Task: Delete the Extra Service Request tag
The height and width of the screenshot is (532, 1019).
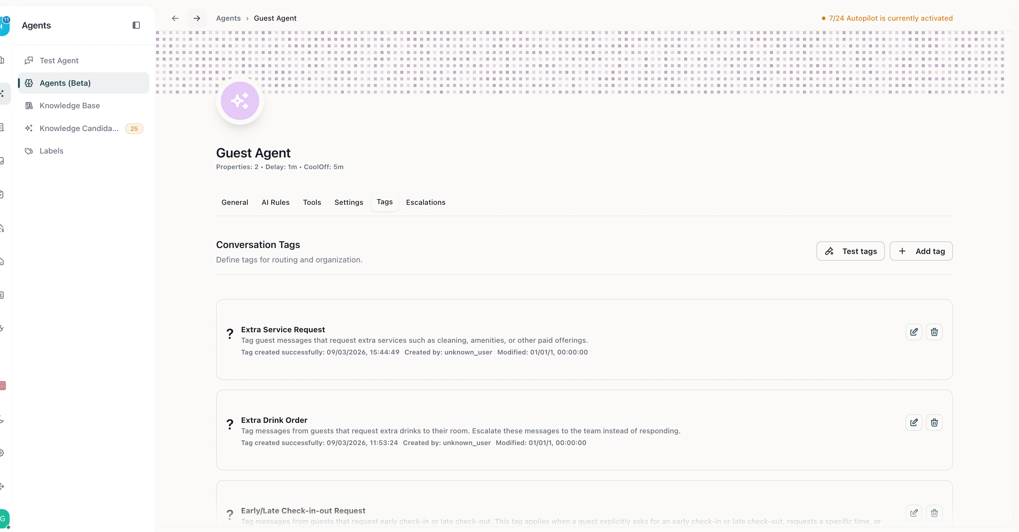Action: [934, 332]
